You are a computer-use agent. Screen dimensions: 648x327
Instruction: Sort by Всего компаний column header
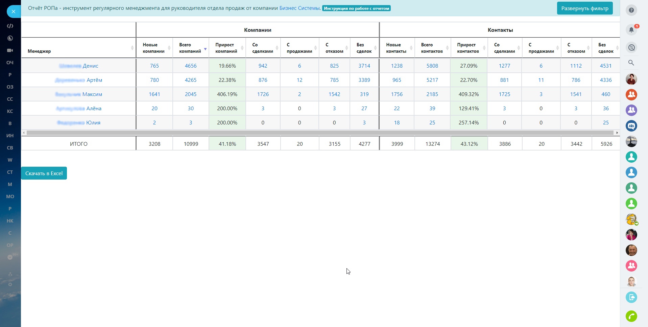190,48
